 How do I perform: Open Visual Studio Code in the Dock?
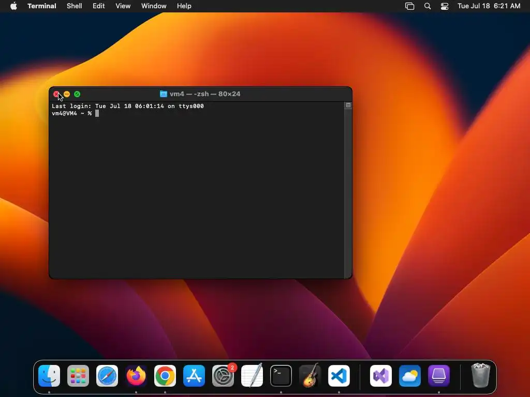coord(339,376)
